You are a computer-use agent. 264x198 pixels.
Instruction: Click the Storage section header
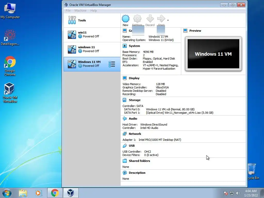135,100
